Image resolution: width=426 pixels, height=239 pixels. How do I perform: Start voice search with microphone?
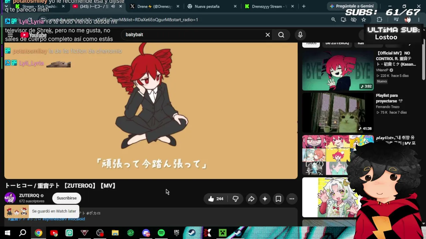pyautogui.click(x=300, y=35)
